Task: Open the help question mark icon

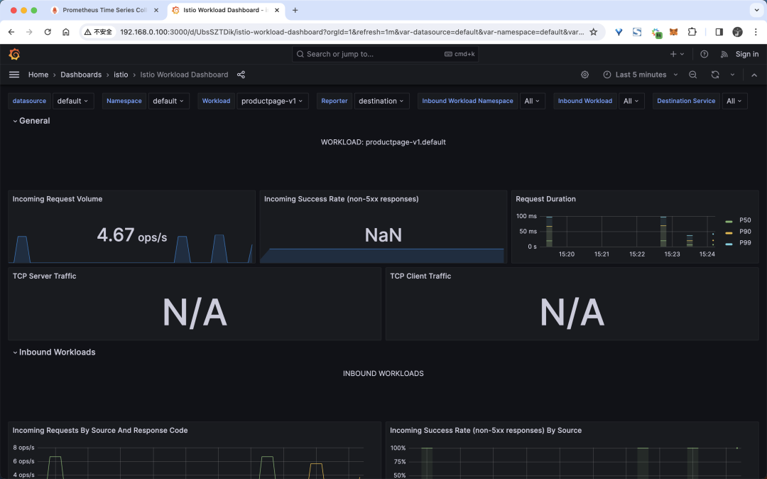Action: click(x=704, y=54)
